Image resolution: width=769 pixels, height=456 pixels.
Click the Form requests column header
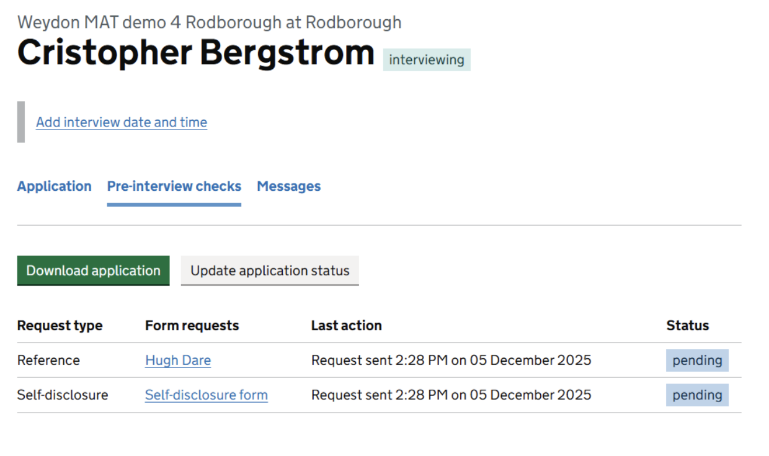click(192, 325)
